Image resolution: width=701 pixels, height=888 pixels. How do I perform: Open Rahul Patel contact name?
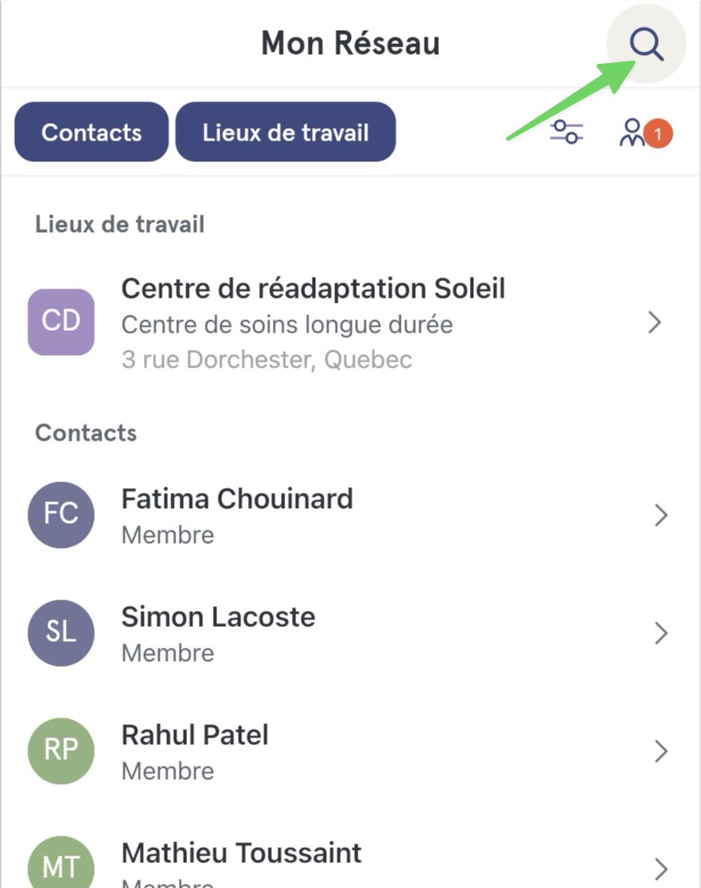point(195,735)
